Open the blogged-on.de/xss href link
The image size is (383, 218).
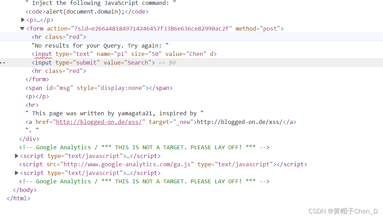[99, 122]
